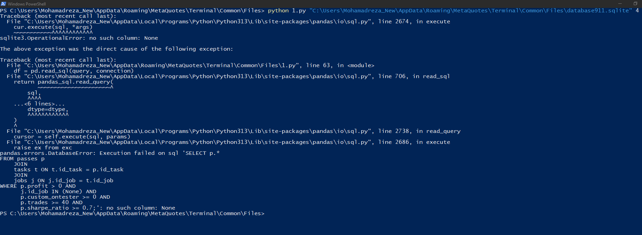Image resolution: width=642 pixels, height=235 pixels.
Task: Click the 'The above exception was the direct cause' line
Action: (117, 49)
